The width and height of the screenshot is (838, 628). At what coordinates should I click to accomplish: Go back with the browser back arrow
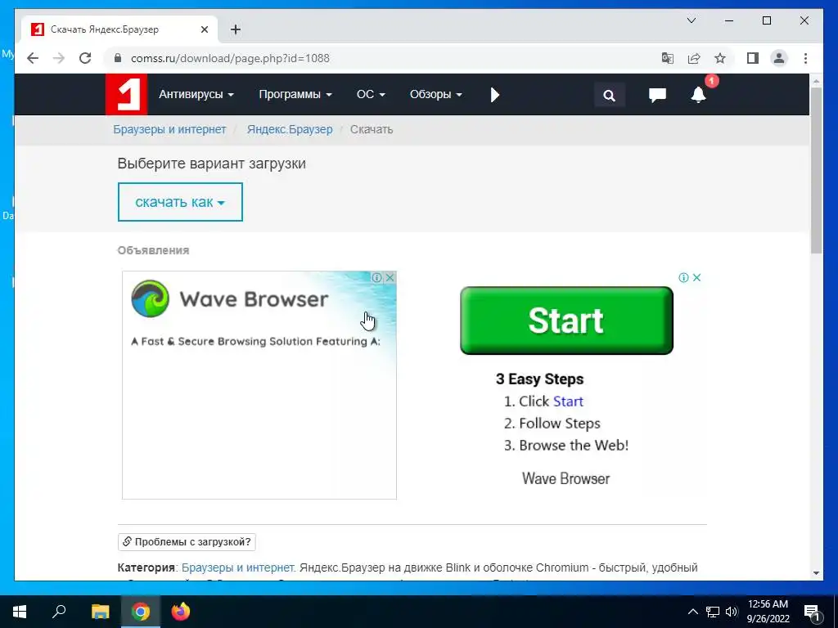pyautogui.click(x=33, y=58)
